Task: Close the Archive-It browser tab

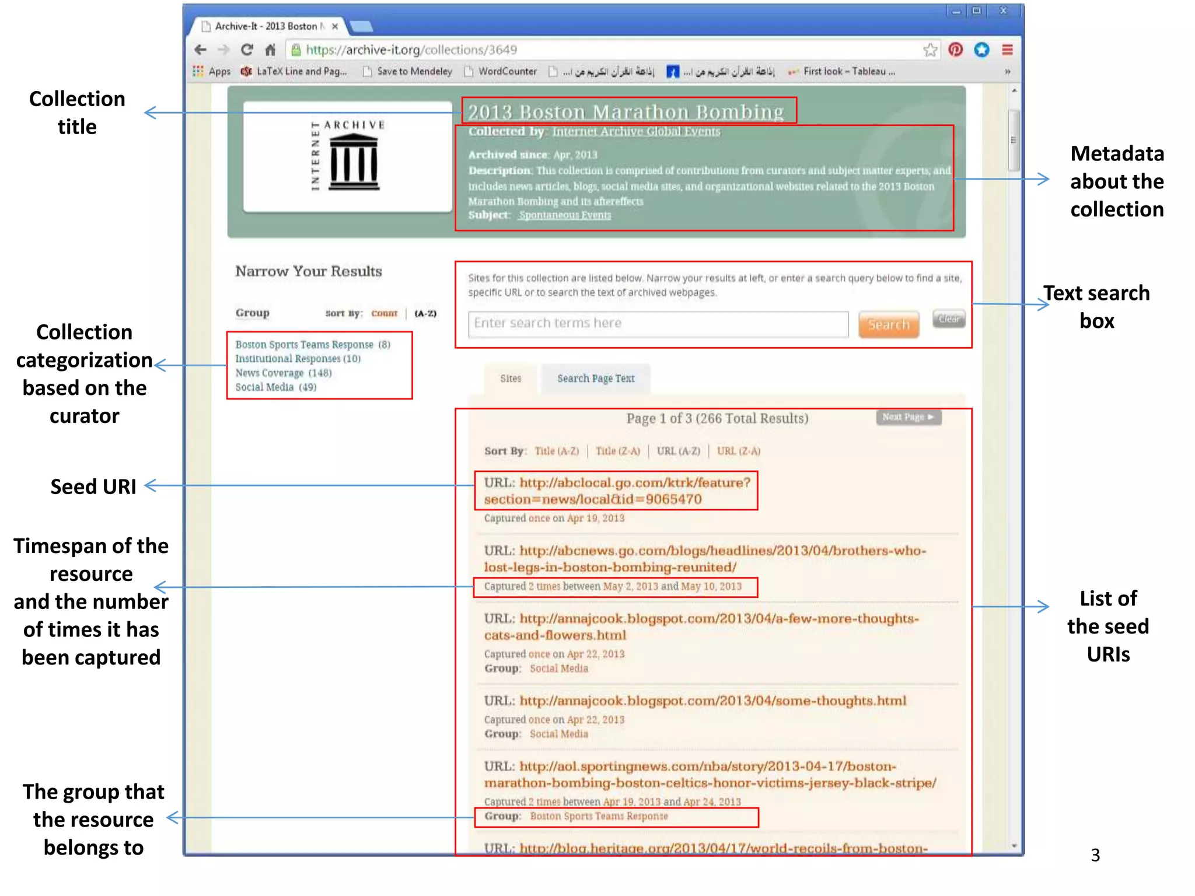Action: coord(335,26)
